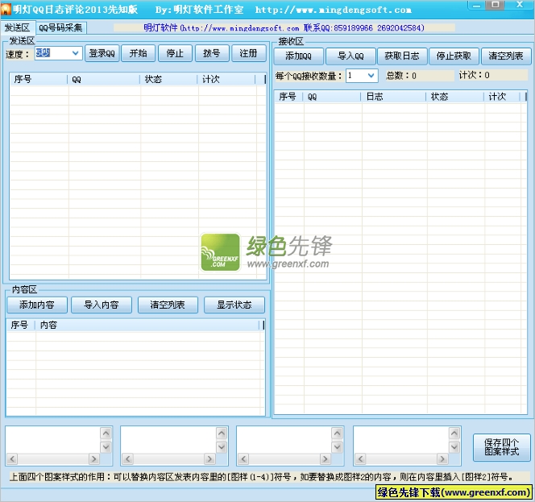The image size is (535, 502).
Task: Click left arrow of second pattern box scrollbar
Action: coord(127,459)
